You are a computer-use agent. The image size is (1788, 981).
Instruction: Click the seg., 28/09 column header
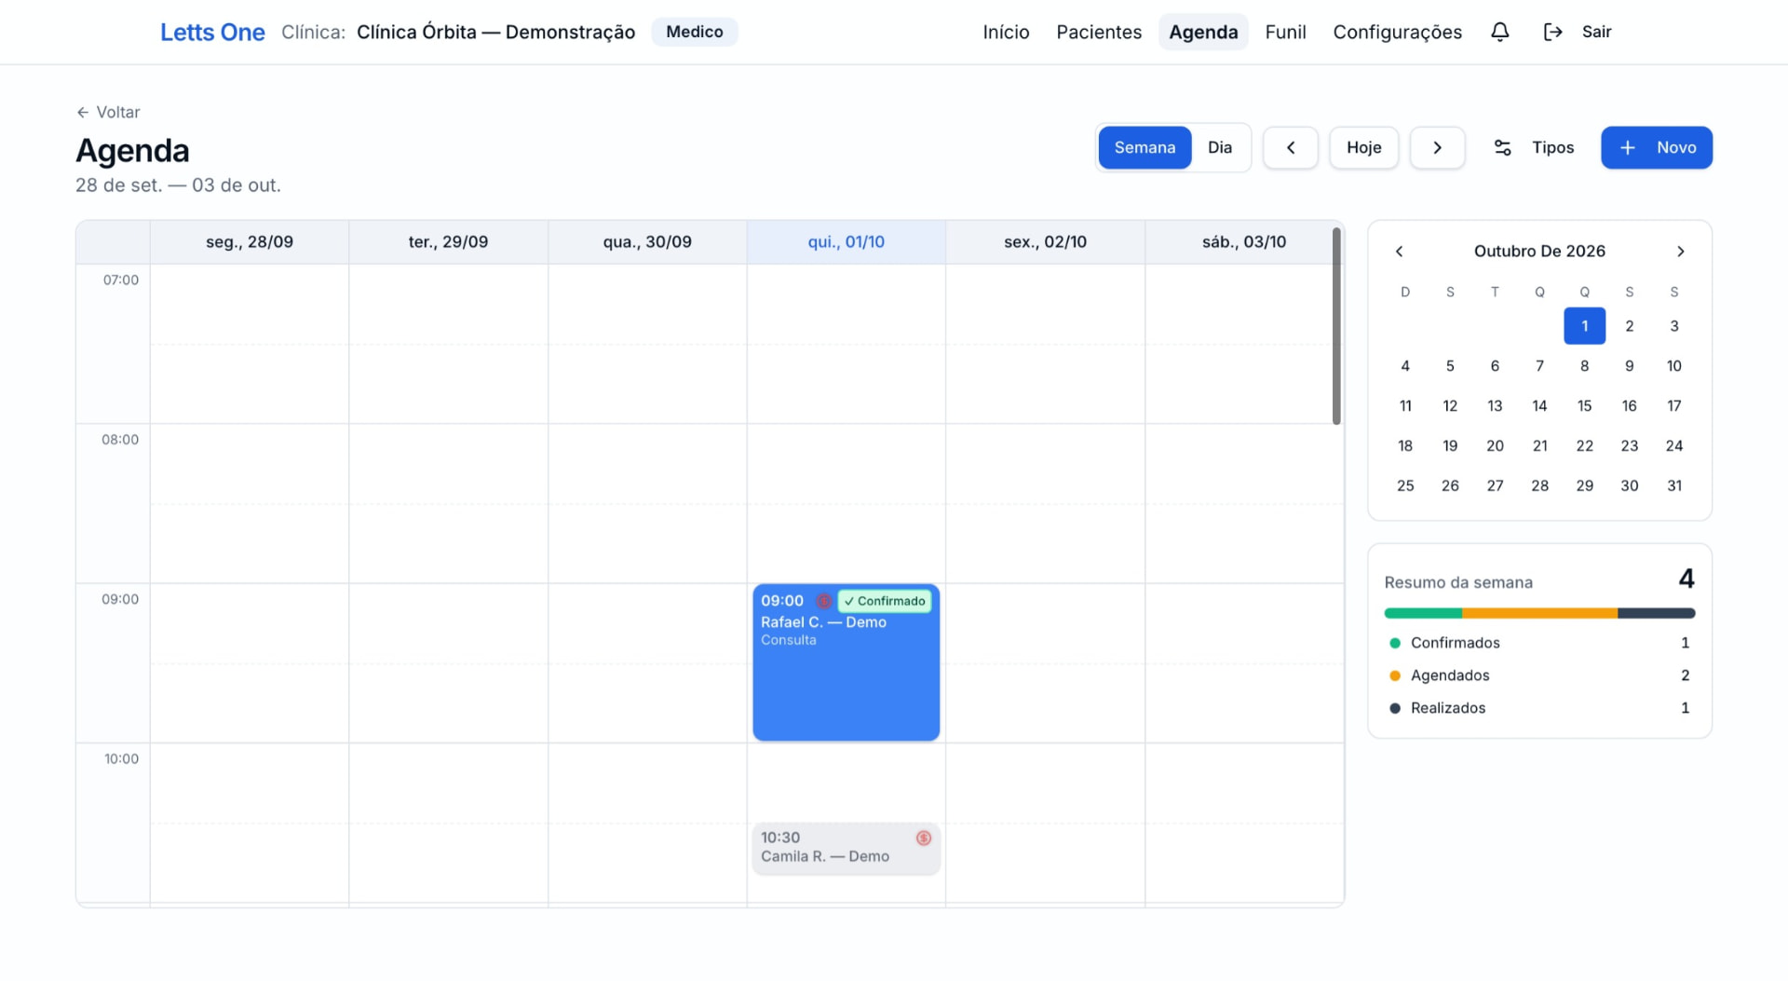coord(250,242)
